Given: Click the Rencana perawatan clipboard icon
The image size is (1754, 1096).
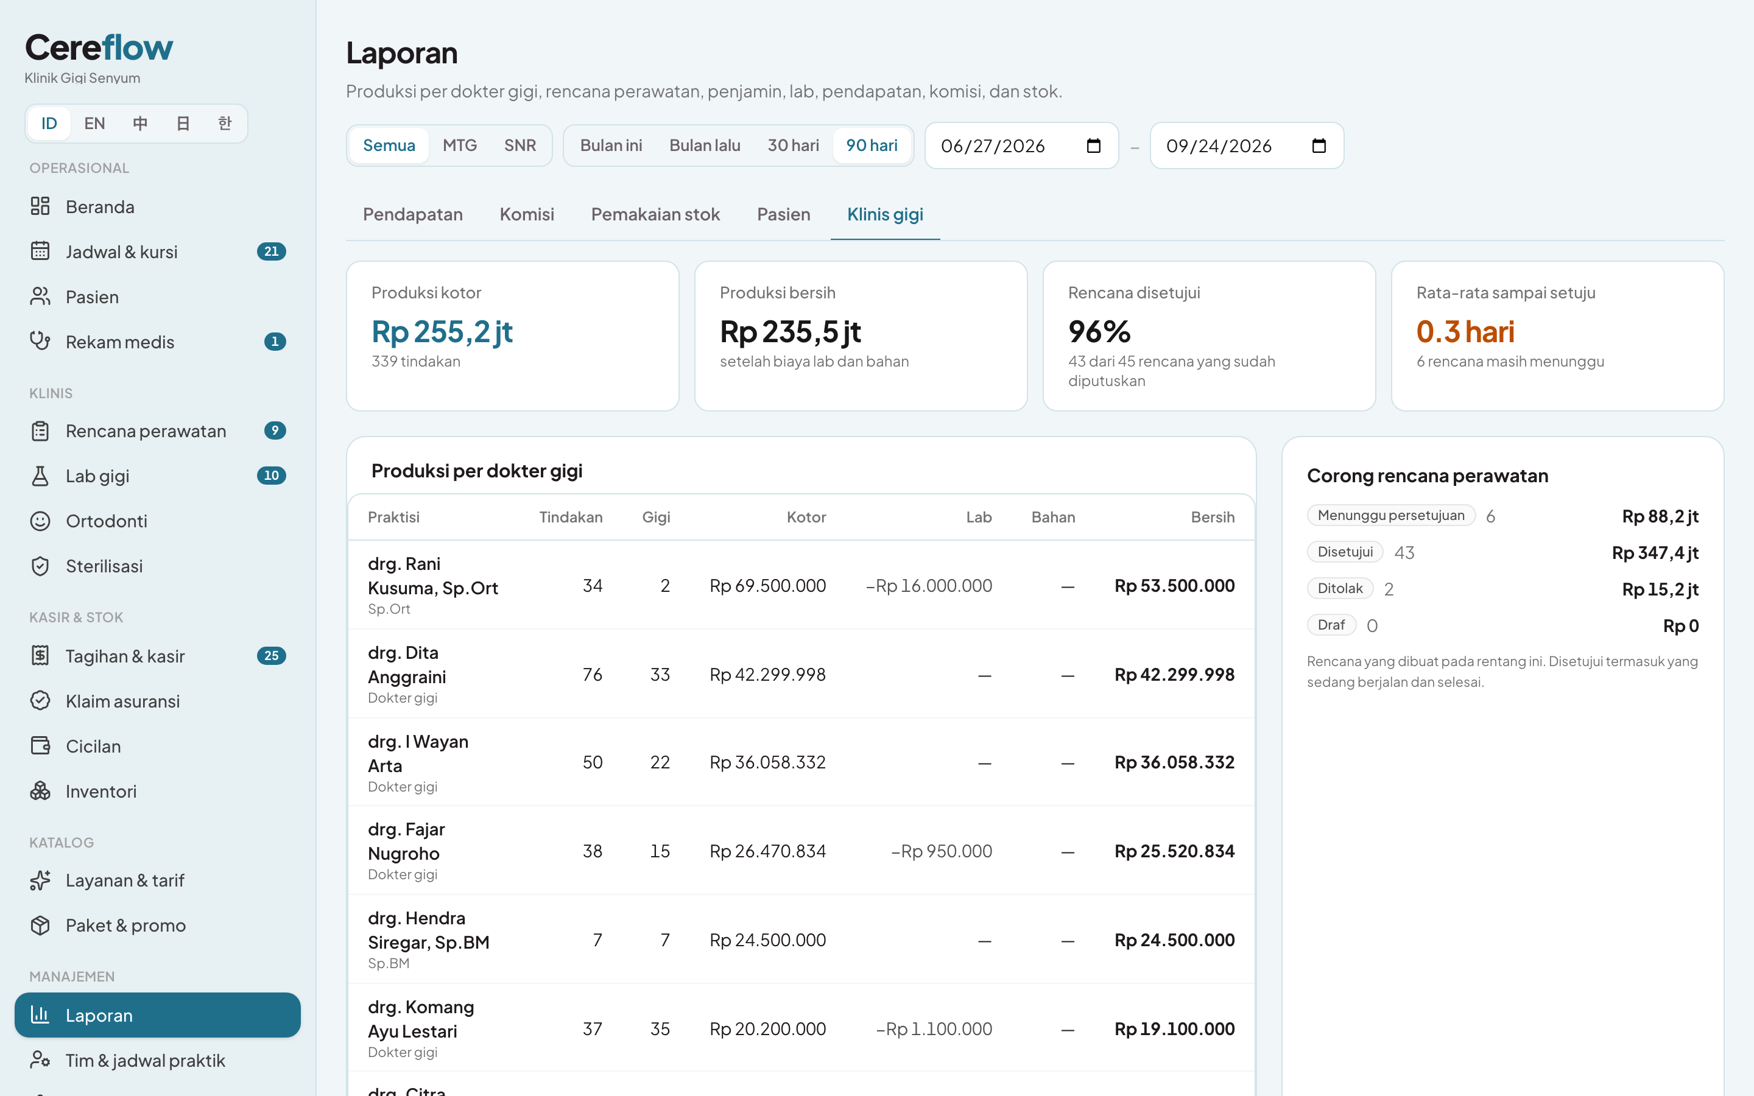Looking at the screenshot, I should tap(40, 430).
